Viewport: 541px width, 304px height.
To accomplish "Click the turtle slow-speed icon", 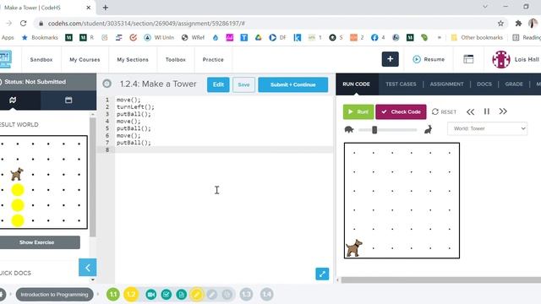I will (349, 129).
